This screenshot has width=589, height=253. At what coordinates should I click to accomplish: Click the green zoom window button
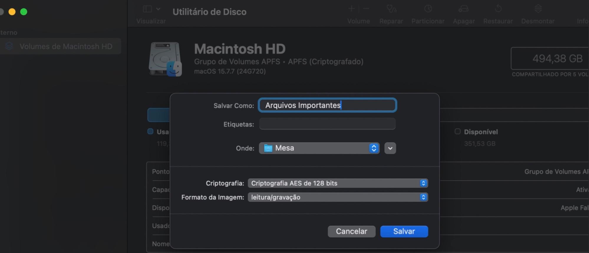pyautogui.click(x=24, y=12)
